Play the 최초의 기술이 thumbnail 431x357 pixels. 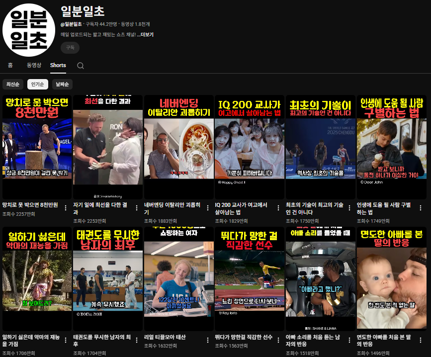[x=321, y=147]
